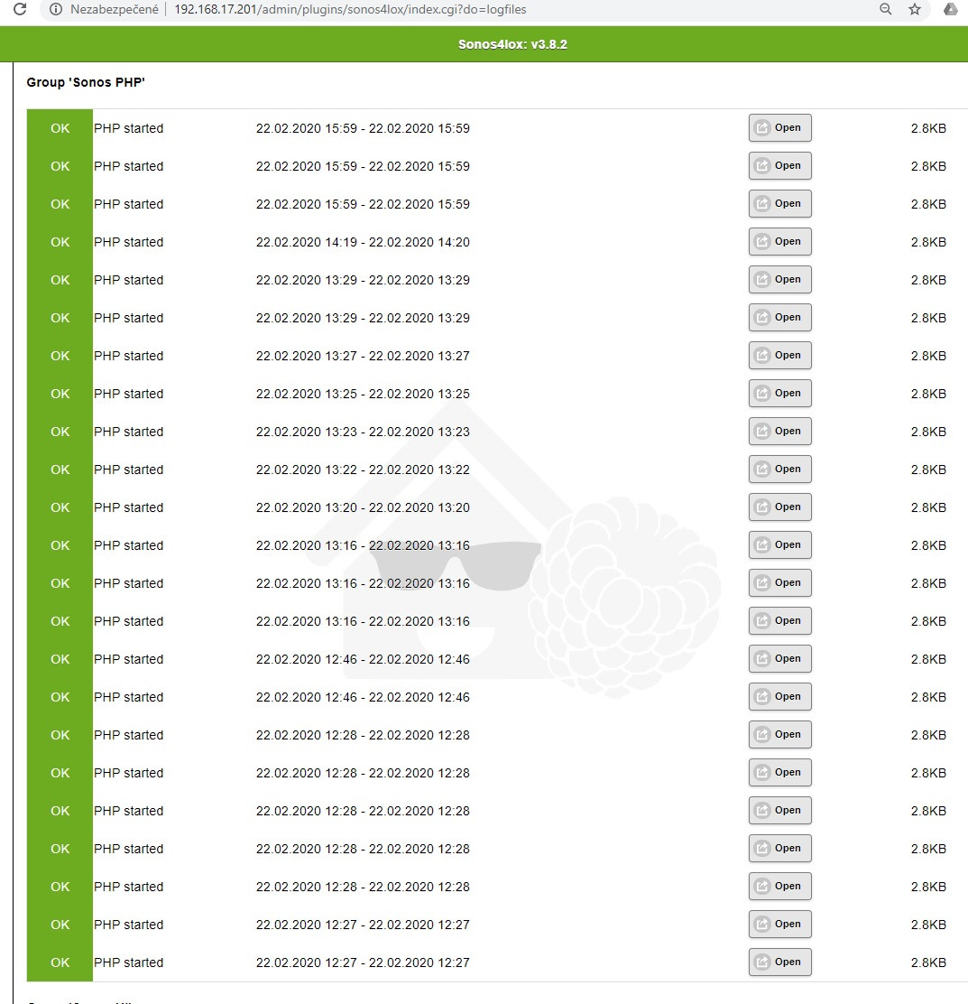Open the log from 13:25 - 13:25
The height and width of the screenshot is (1004, 968).
779,393
